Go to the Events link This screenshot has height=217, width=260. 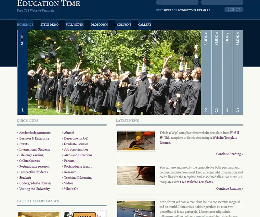pos(24,144)
